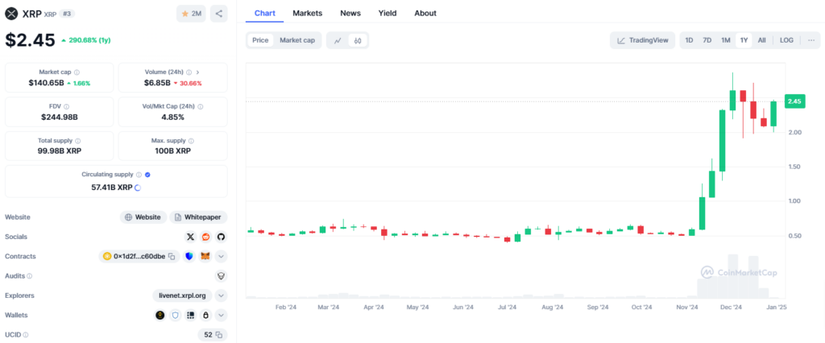Set chart range to 1M
The image size is (825, 343).
(726, 40)
